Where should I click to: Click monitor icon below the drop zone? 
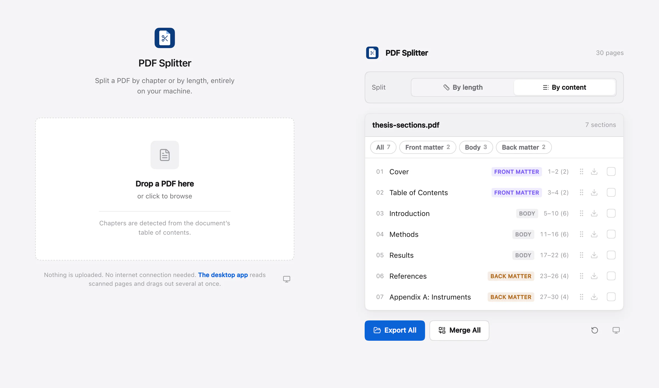coord(287,279)
